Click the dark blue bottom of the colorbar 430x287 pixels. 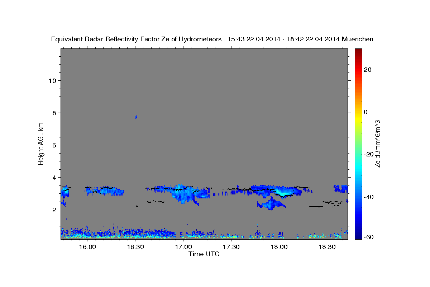pyautogui.click(x=358, y=236)
